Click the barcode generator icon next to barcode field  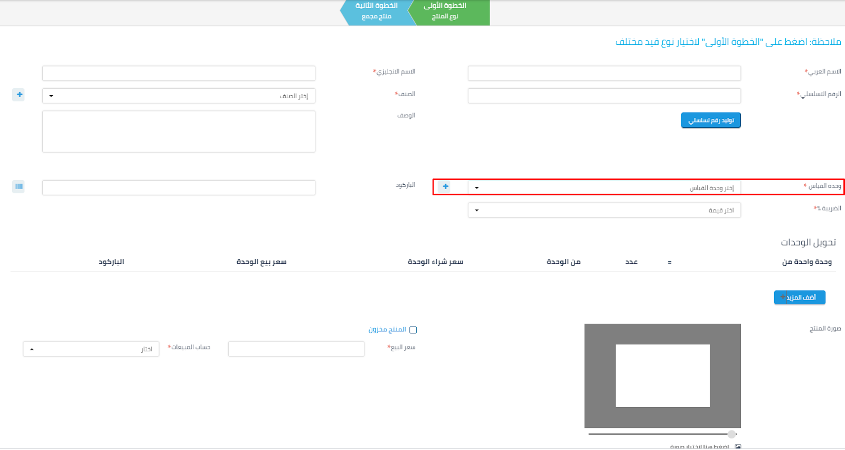19,186
